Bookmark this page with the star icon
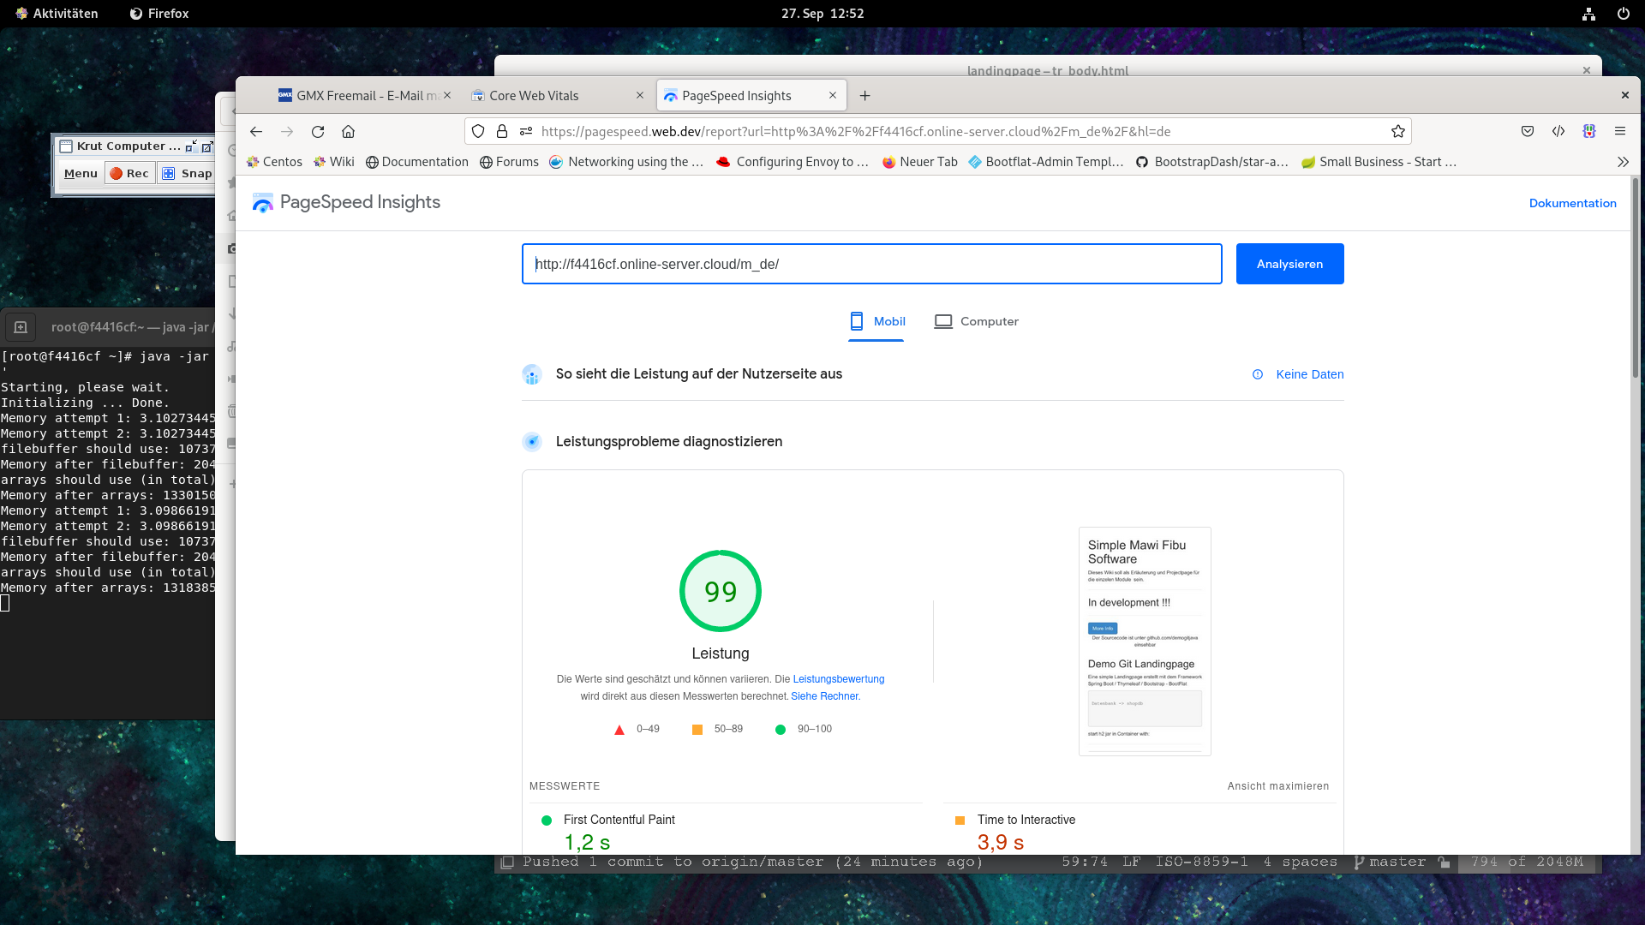The width and height of the screenshot is (1645, 925). tap(1398, 132)
